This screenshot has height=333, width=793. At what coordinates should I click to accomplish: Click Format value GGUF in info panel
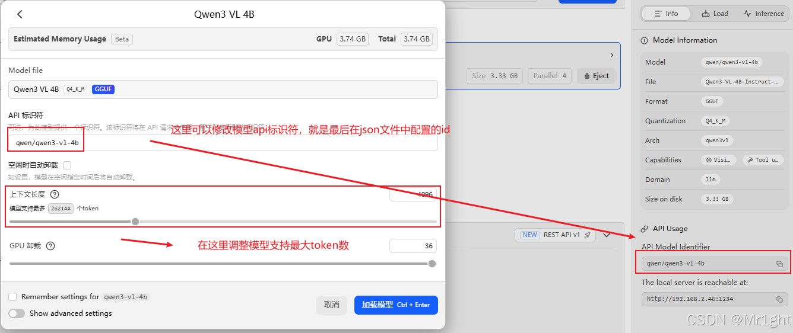(x=712, y=101)
